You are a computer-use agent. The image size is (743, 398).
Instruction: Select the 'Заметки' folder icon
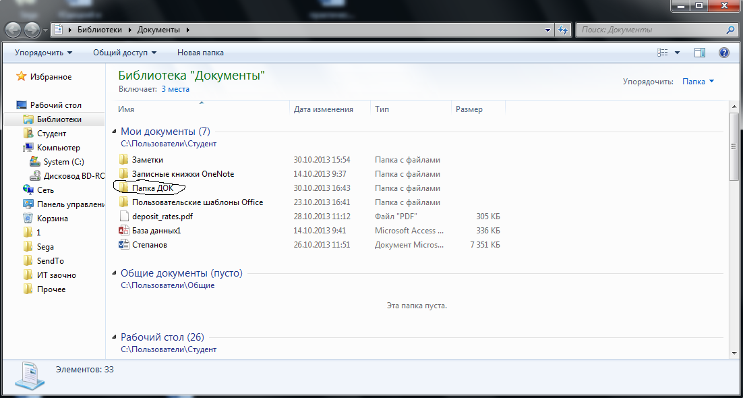123,159
